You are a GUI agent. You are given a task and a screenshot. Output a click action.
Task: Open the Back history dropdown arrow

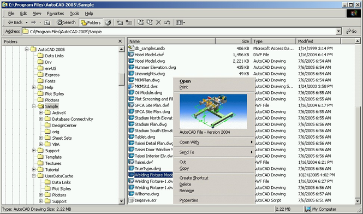[27, 22]
